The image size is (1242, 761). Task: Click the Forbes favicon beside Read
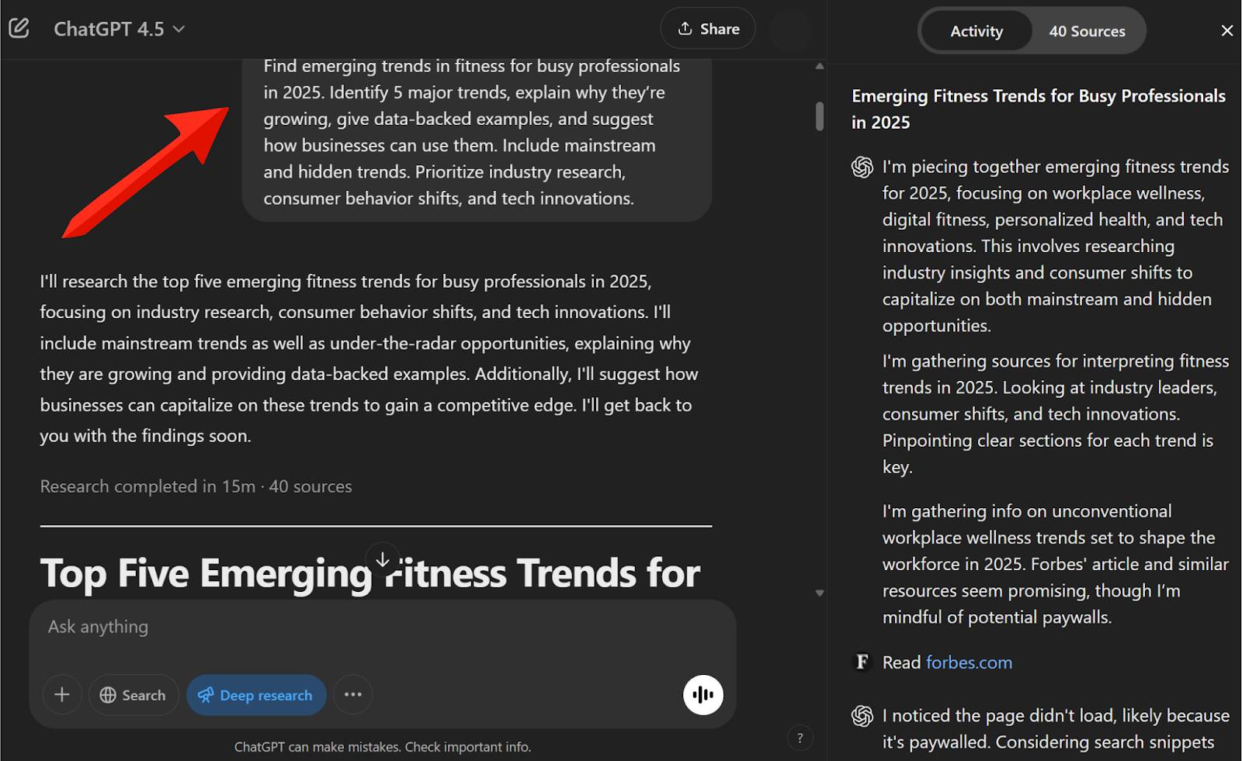pos(862,662)
